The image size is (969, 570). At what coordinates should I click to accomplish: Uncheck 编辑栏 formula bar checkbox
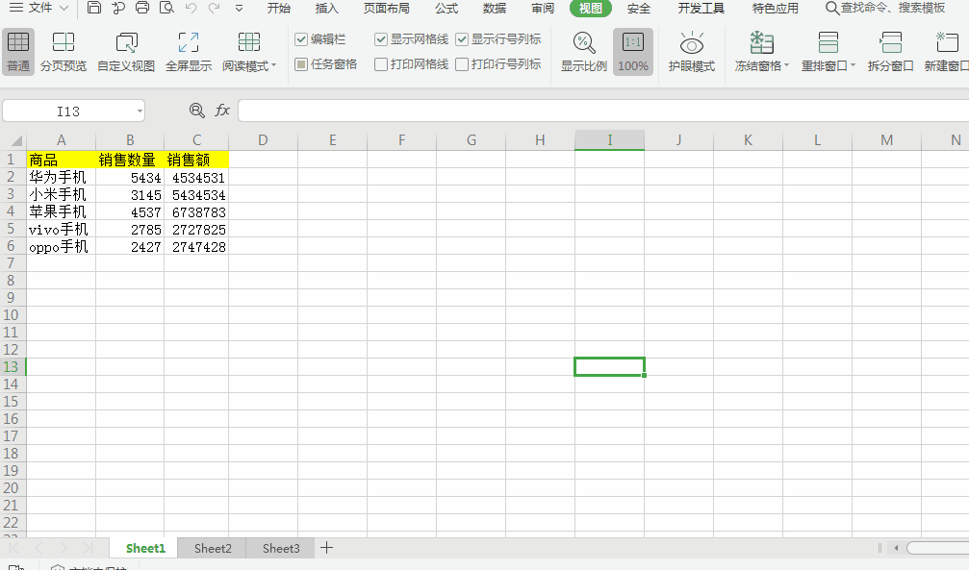click(x=301, y=39)
